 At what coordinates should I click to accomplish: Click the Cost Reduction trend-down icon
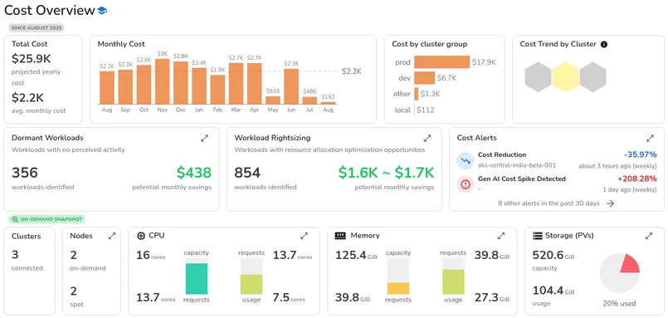[x=466, y=160]
